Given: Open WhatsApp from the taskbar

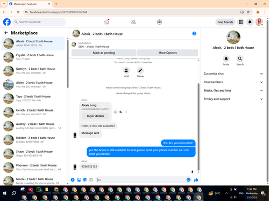Looking at the screenshot, I should [39, 189].
